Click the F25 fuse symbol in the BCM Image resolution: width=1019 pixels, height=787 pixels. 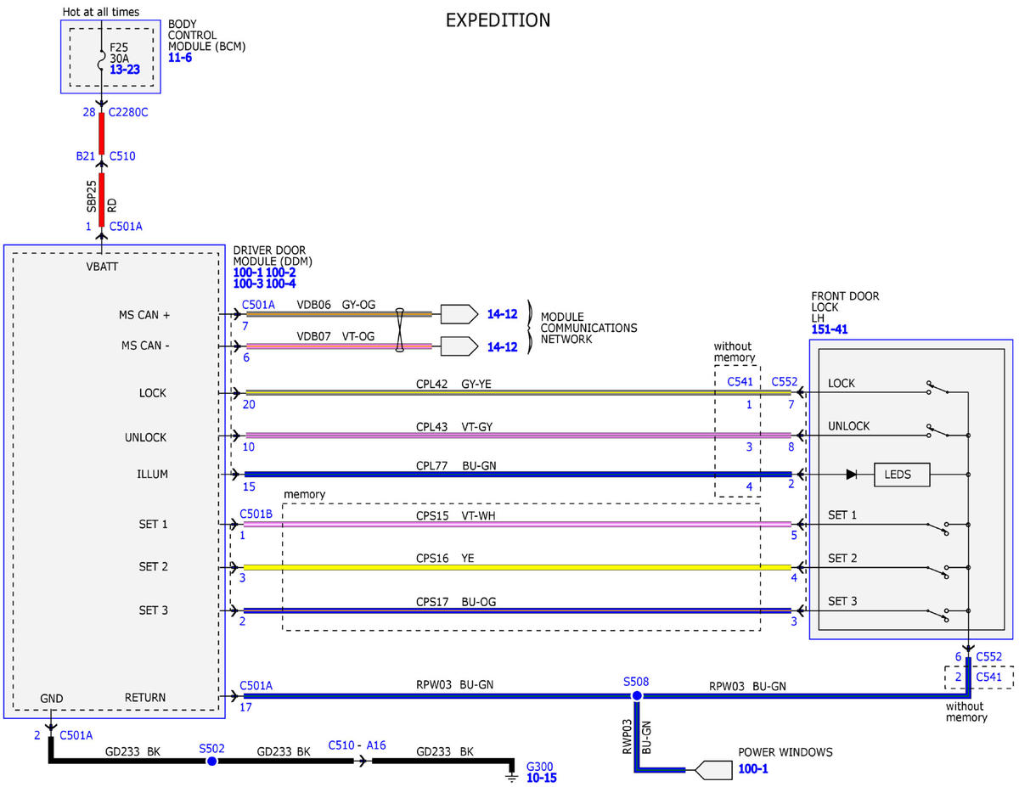(101, 59)
